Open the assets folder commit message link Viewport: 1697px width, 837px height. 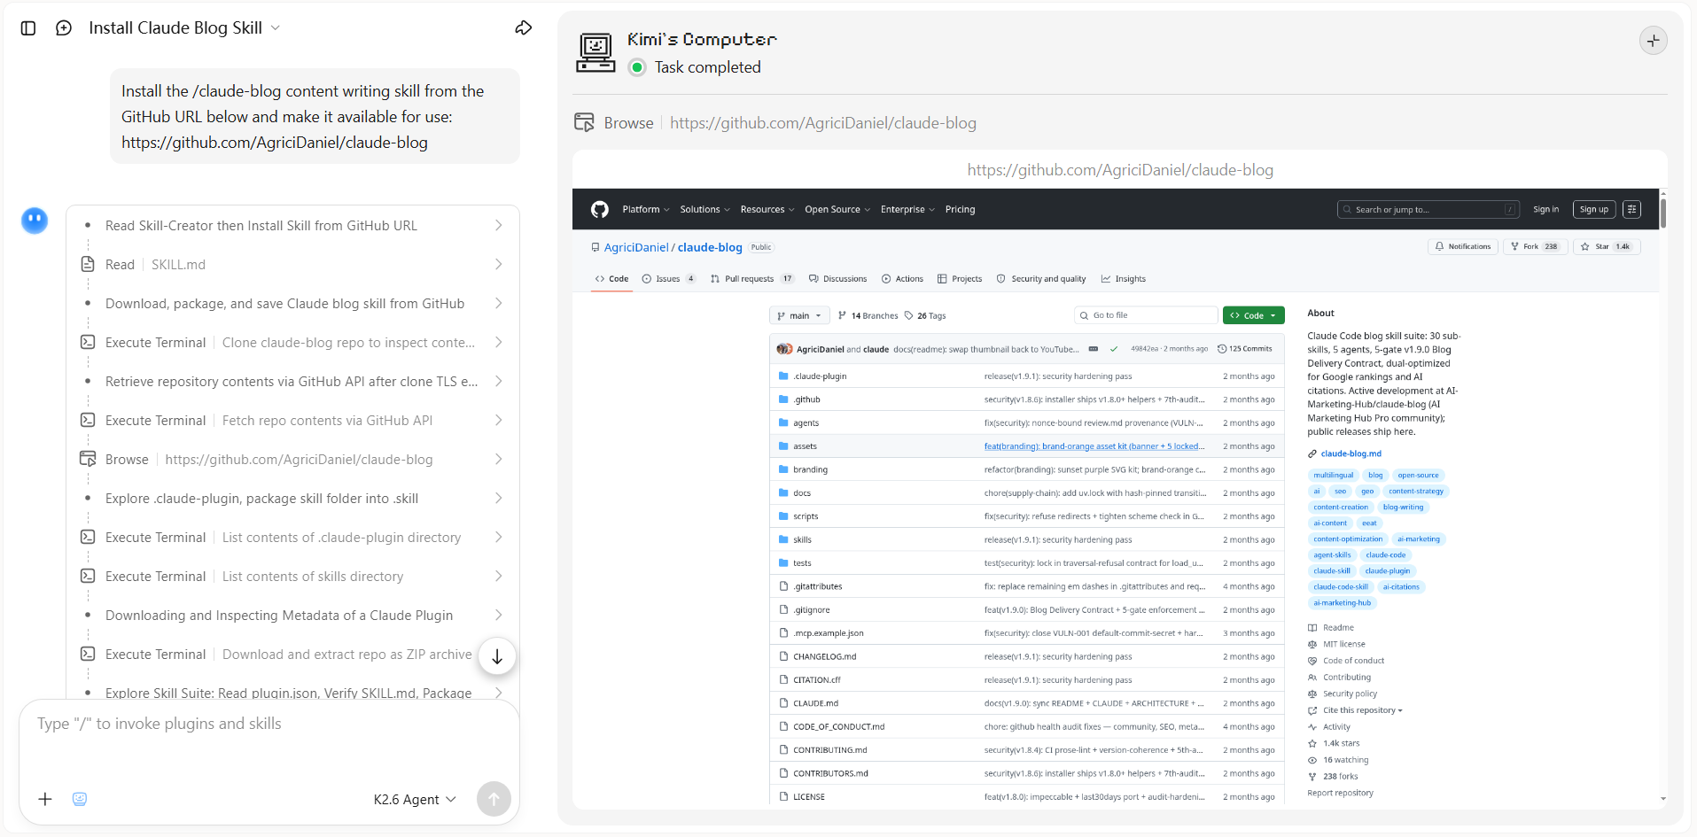click(1094, 446)
